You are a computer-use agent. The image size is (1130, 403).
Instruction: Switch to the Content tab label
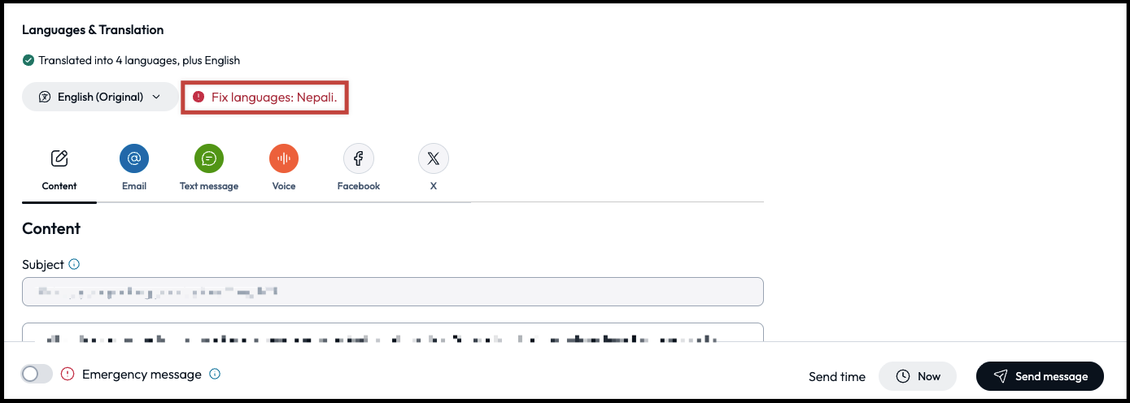(59, 186)
